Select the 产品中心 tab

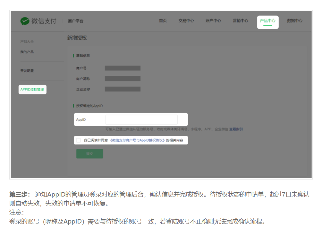point(267,22)
